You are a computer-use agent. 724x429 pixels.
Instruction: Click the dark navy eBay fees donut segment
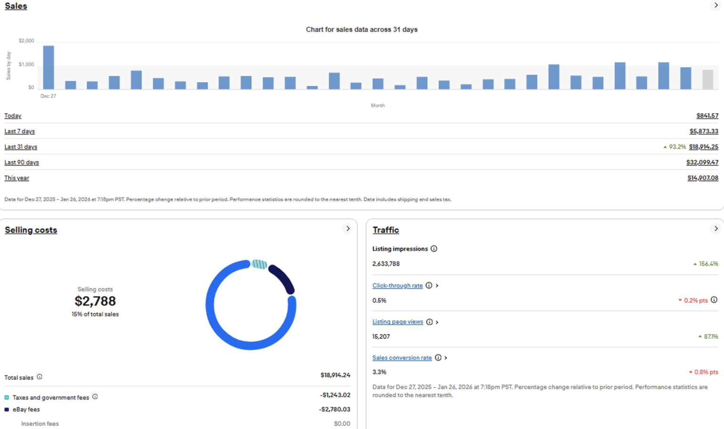pyautogui.click(x=283, y=278)
